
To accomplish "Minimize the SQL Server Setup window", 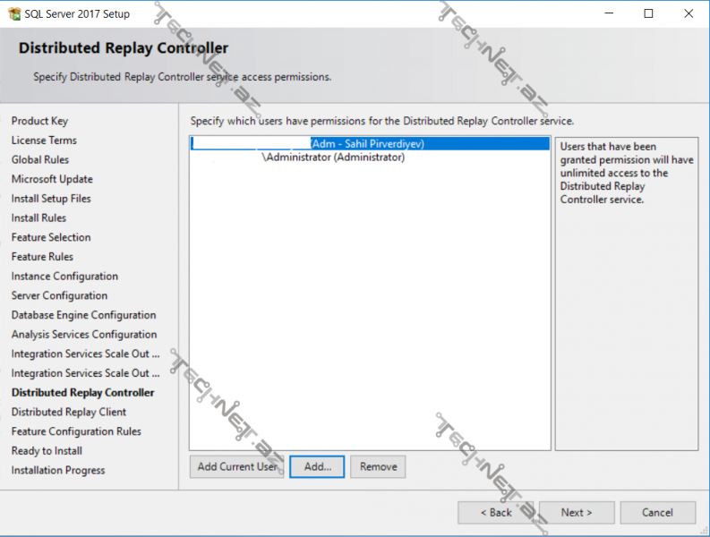I will point(609,13).
